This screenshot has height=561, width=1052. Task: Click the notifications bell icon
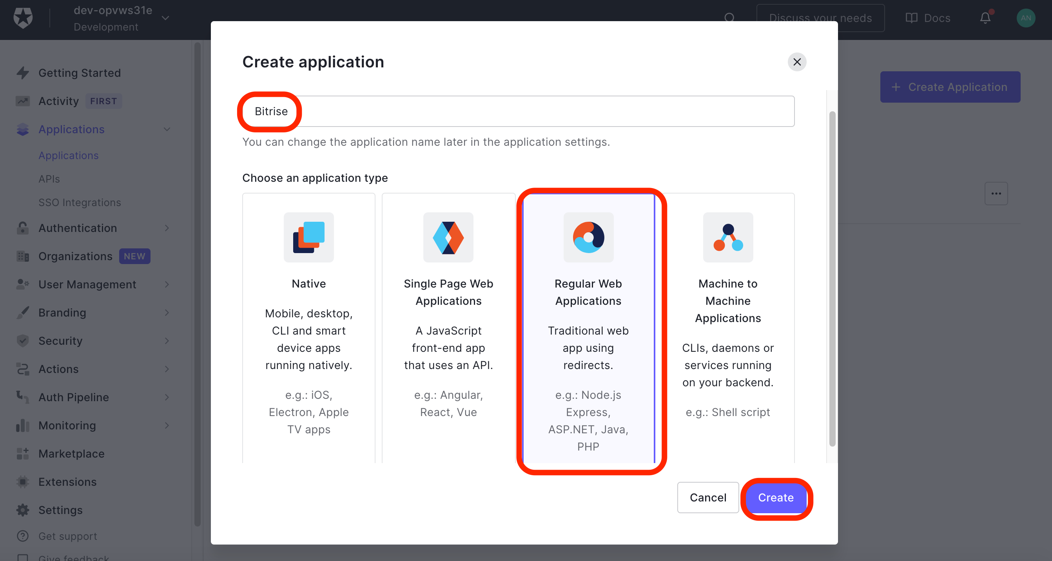(985, 18)
